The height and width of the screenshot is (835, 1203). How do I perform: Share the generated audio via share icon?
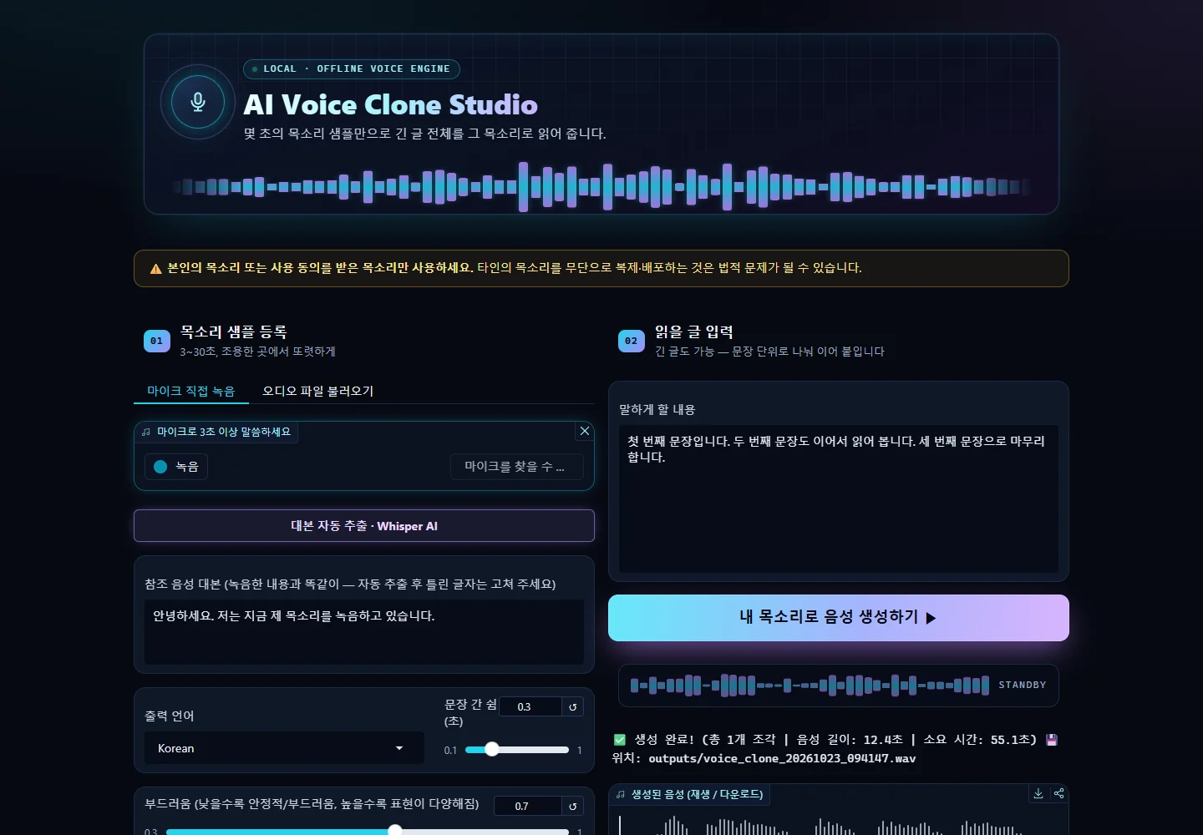click(1058, 793)
